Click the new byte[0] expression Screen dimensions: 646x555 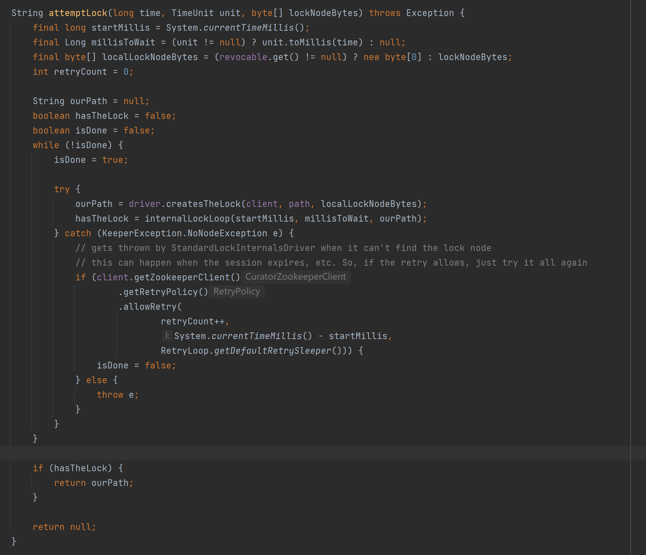(x=393, y=57)
